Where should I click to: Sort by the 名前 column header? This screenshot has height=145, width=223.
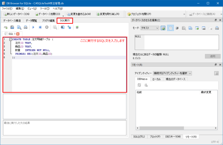[168, 92]
